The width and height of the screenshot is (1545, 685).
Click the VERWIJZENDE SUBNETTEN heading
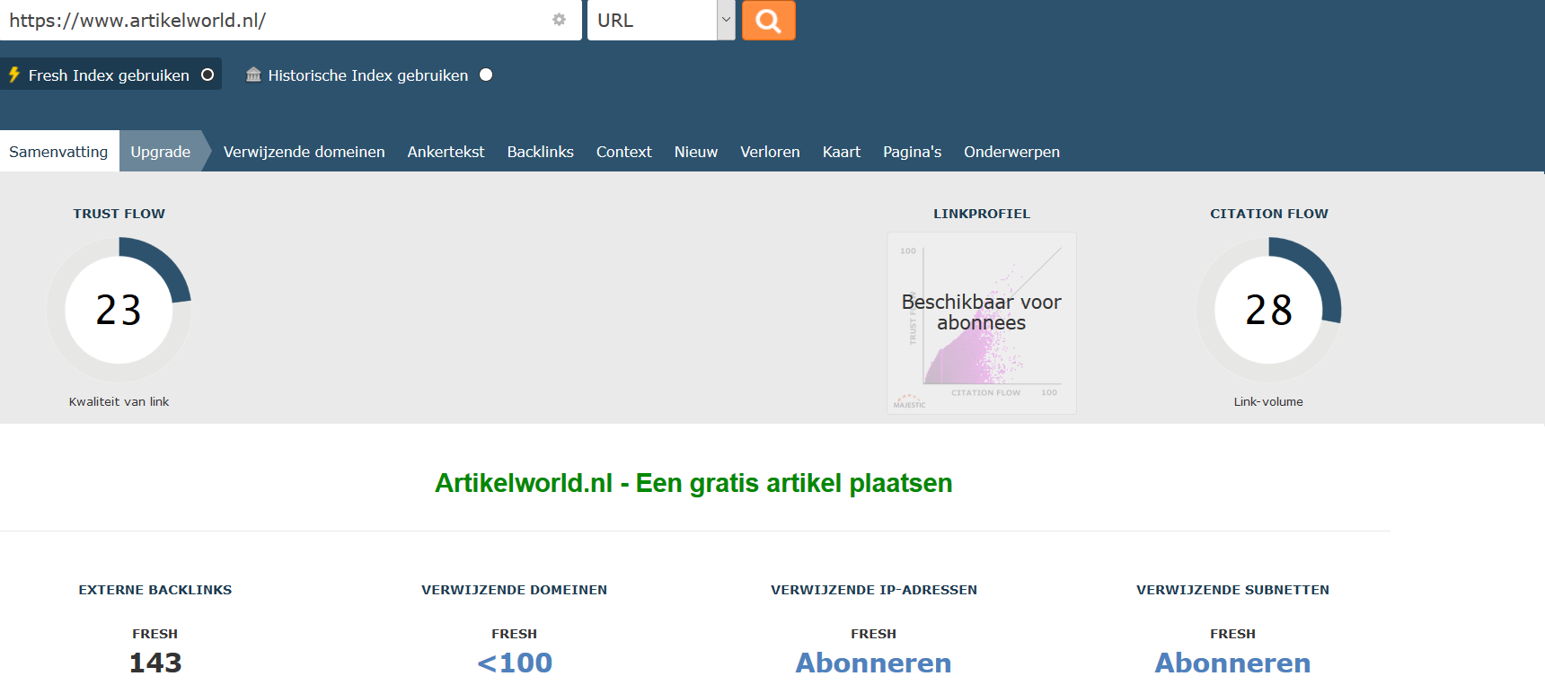coord(1232,590)
